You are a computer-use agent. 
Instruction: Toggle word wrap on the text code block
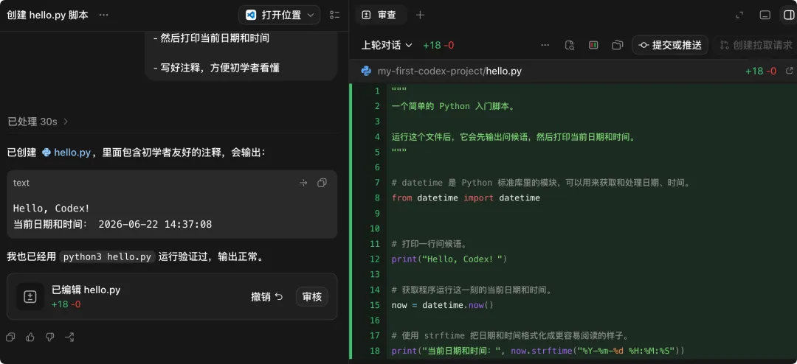(303, 183)
